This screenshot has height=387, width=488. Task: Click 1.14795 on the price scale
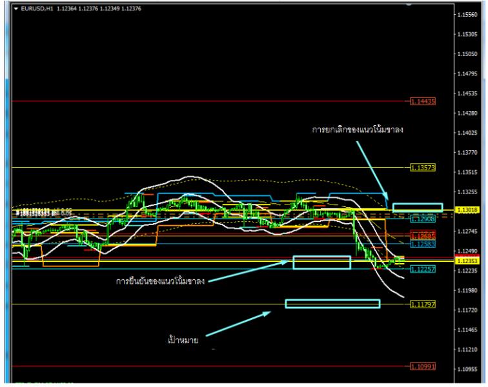[x=467, y=74]
